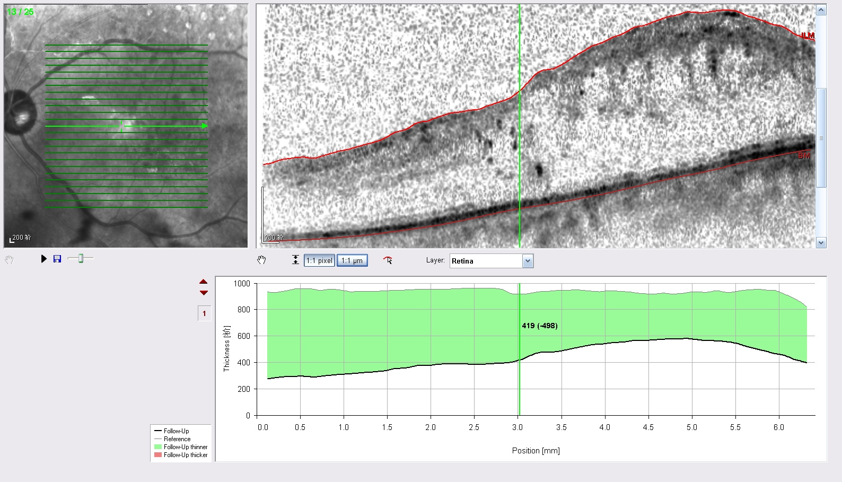Click the 13 / 25 scan counter
Screen dimensions: 842x482
(20, 12)
